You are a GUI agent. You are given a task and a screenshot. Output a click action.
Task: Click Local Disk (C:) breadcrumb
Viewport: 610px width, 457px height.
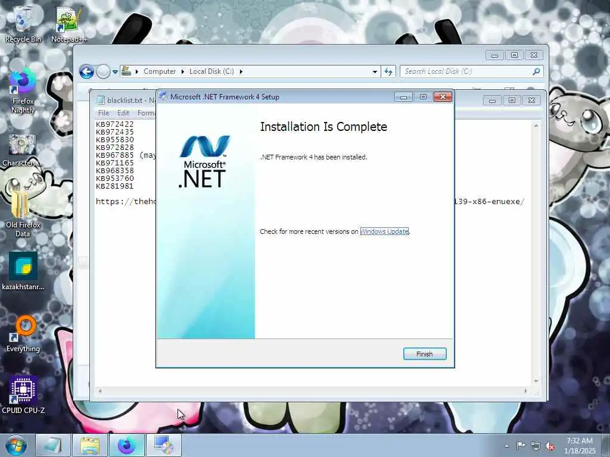tap(211, 71)
